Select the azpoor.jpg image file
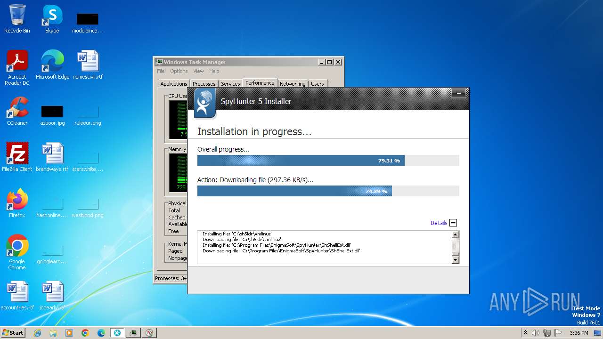The height and width of the screenshot is (339, 603). pyautogui.click(x=52, y=115)
